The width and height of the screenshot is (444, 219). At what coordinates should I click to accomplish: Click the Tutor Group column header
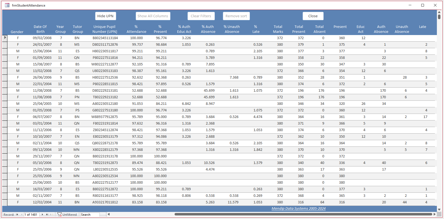point(78,29)
